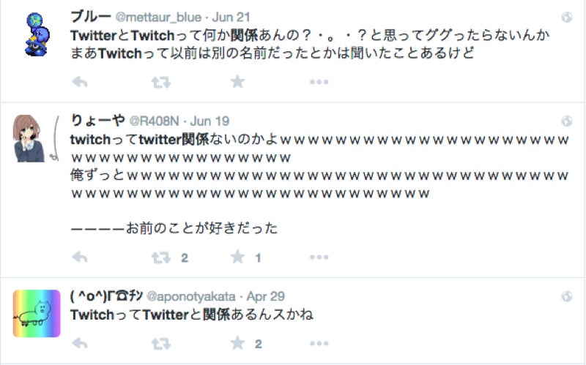This screenshot has height=365, width=586.
Task: Click the rainbow cat avatar thumbnail
Action: coord(37,314)
